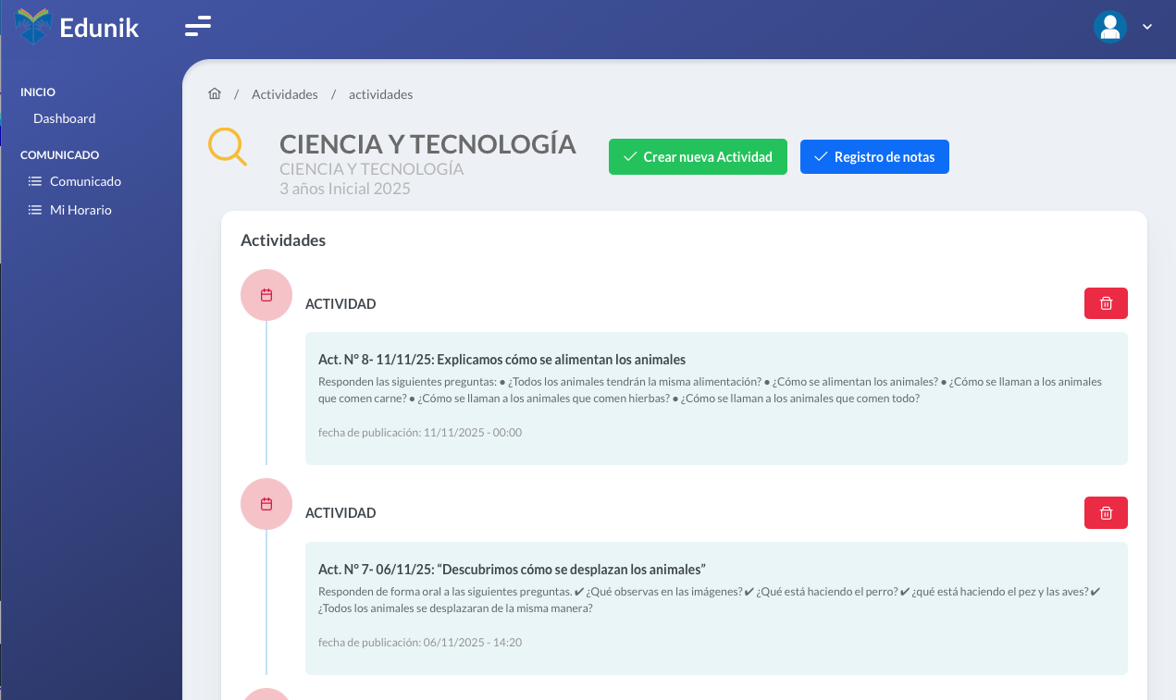Click the COMUNICADO sidebar section label

click(x=59, y=155)
